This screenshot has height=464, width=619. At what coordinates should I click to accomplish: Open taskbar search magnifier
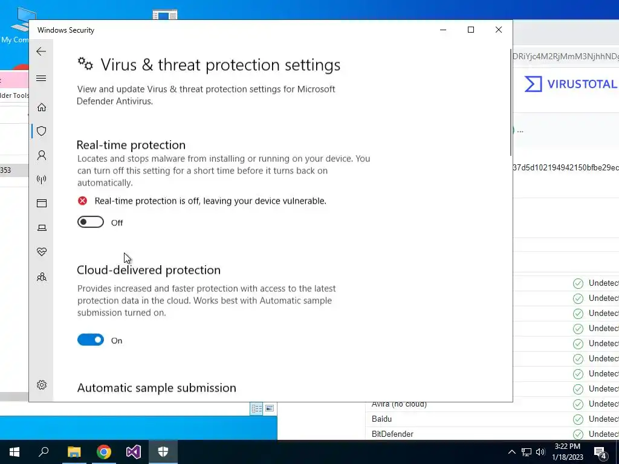click(44, 452)
